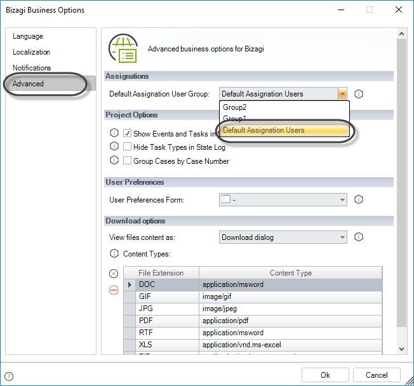414x386 pixels.
Task: Select the RTF file extension cell
Action: point(167,333)
